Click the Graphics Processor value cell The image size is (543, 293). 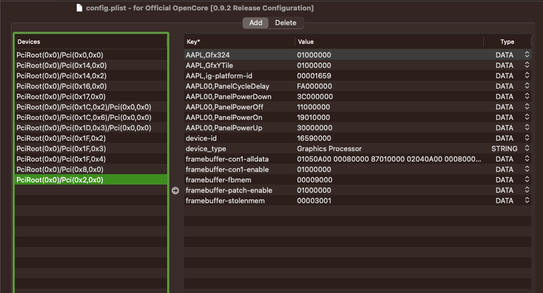click(389, 148)
